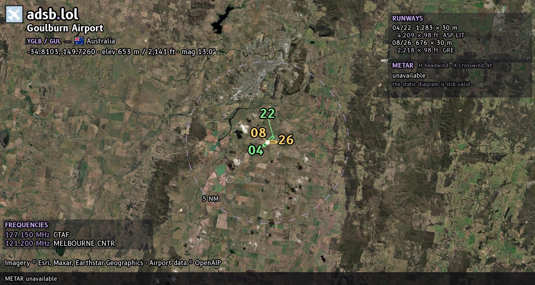Click the Australian flag icon

[79, 41]
